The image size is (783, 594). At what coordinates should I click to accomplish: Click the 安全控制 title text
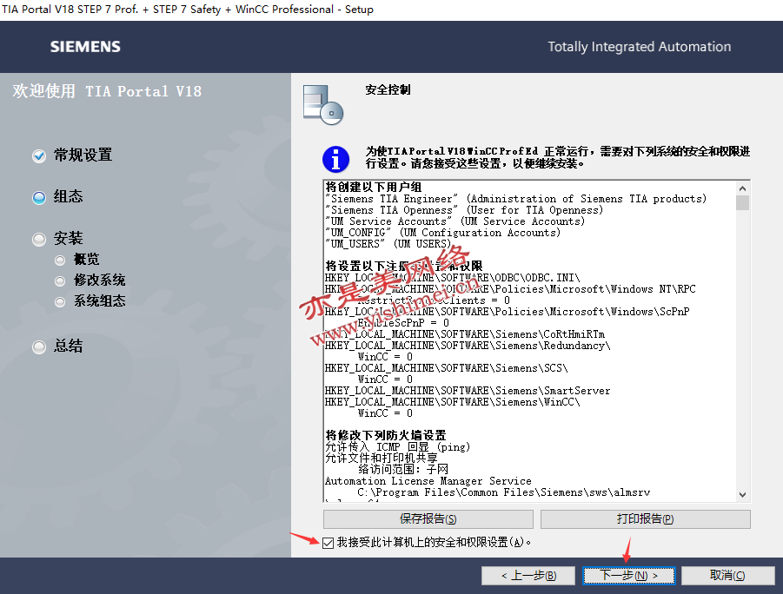coord(388,89)
